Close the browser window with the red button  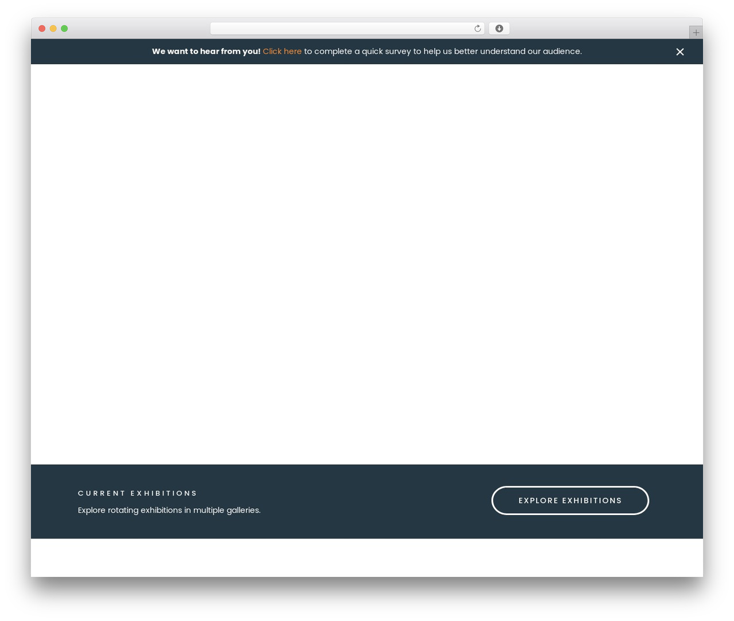coord(42,29)
